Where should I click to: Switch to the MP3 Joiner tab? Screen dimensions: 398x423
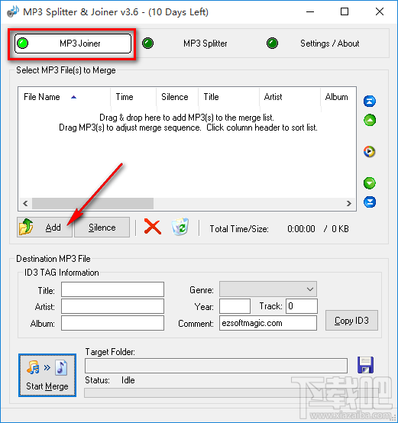click(x=73, y=44)
